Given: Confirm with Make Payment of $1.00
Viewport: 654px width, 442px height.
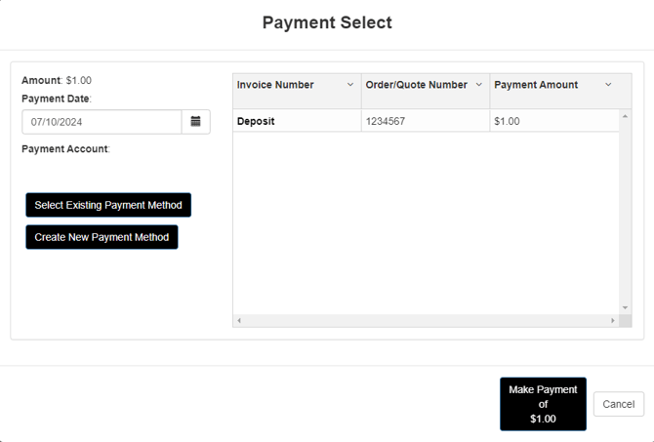Looking at the screenshot, I should point(543,404).
